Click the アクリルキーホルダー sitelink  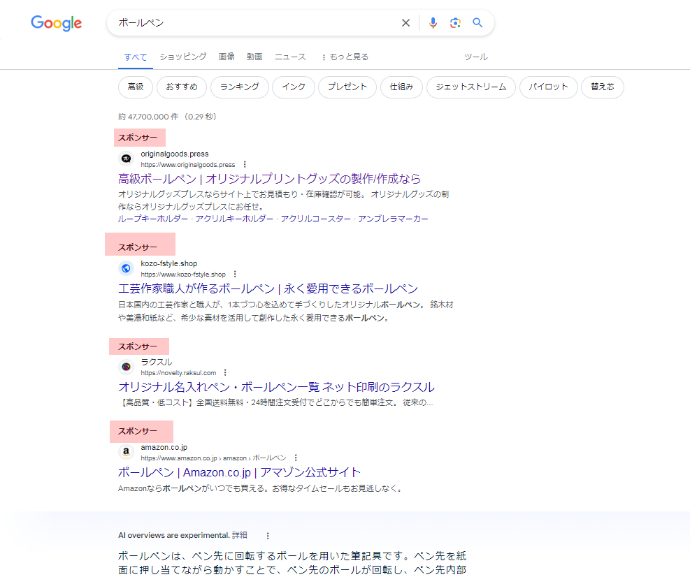click(x=234, y=219)
